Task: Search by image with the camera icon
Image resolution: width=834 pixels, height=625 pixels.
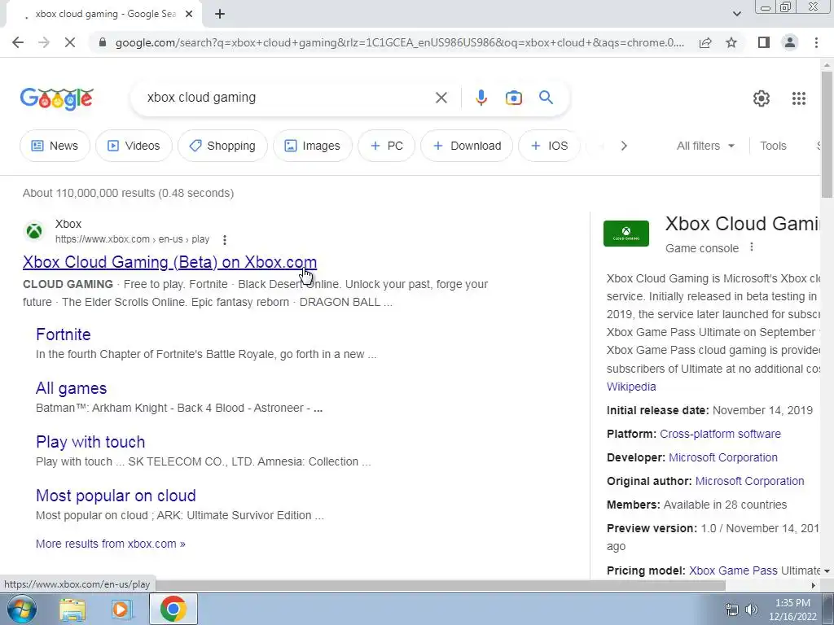Action: point(513,98)
